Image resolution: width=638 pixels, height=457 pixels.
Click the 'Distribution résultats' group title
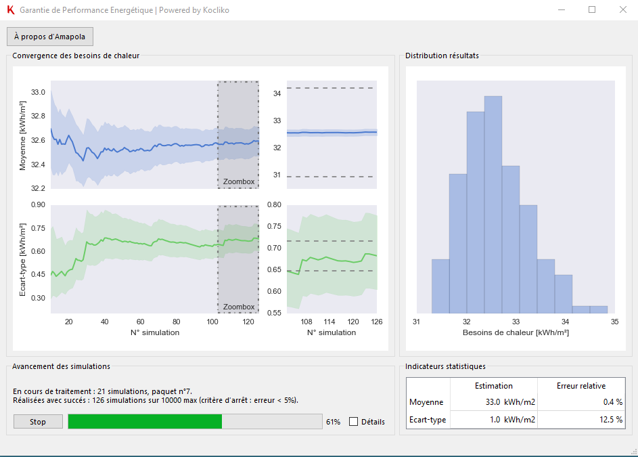click(x=442, y=56)
